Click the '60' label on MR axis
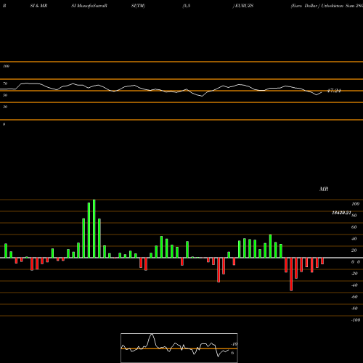The height and width of the screenshot is (363, 363). 354,227
